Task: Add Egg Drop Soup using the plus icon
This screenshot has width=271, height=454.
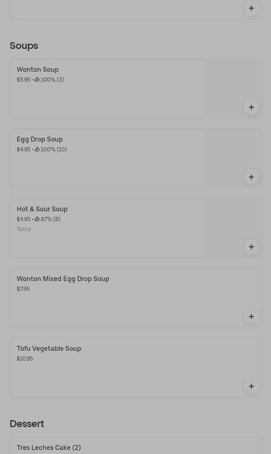Action: coord(251,177)
